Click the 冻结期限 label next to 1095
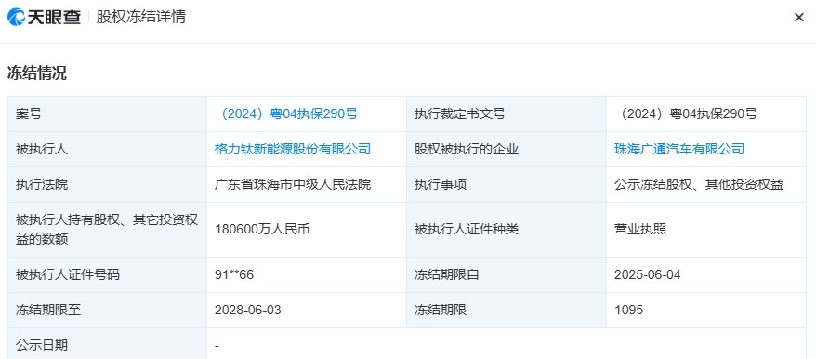This screenshot has height=359, width=816. pos(507,311)
